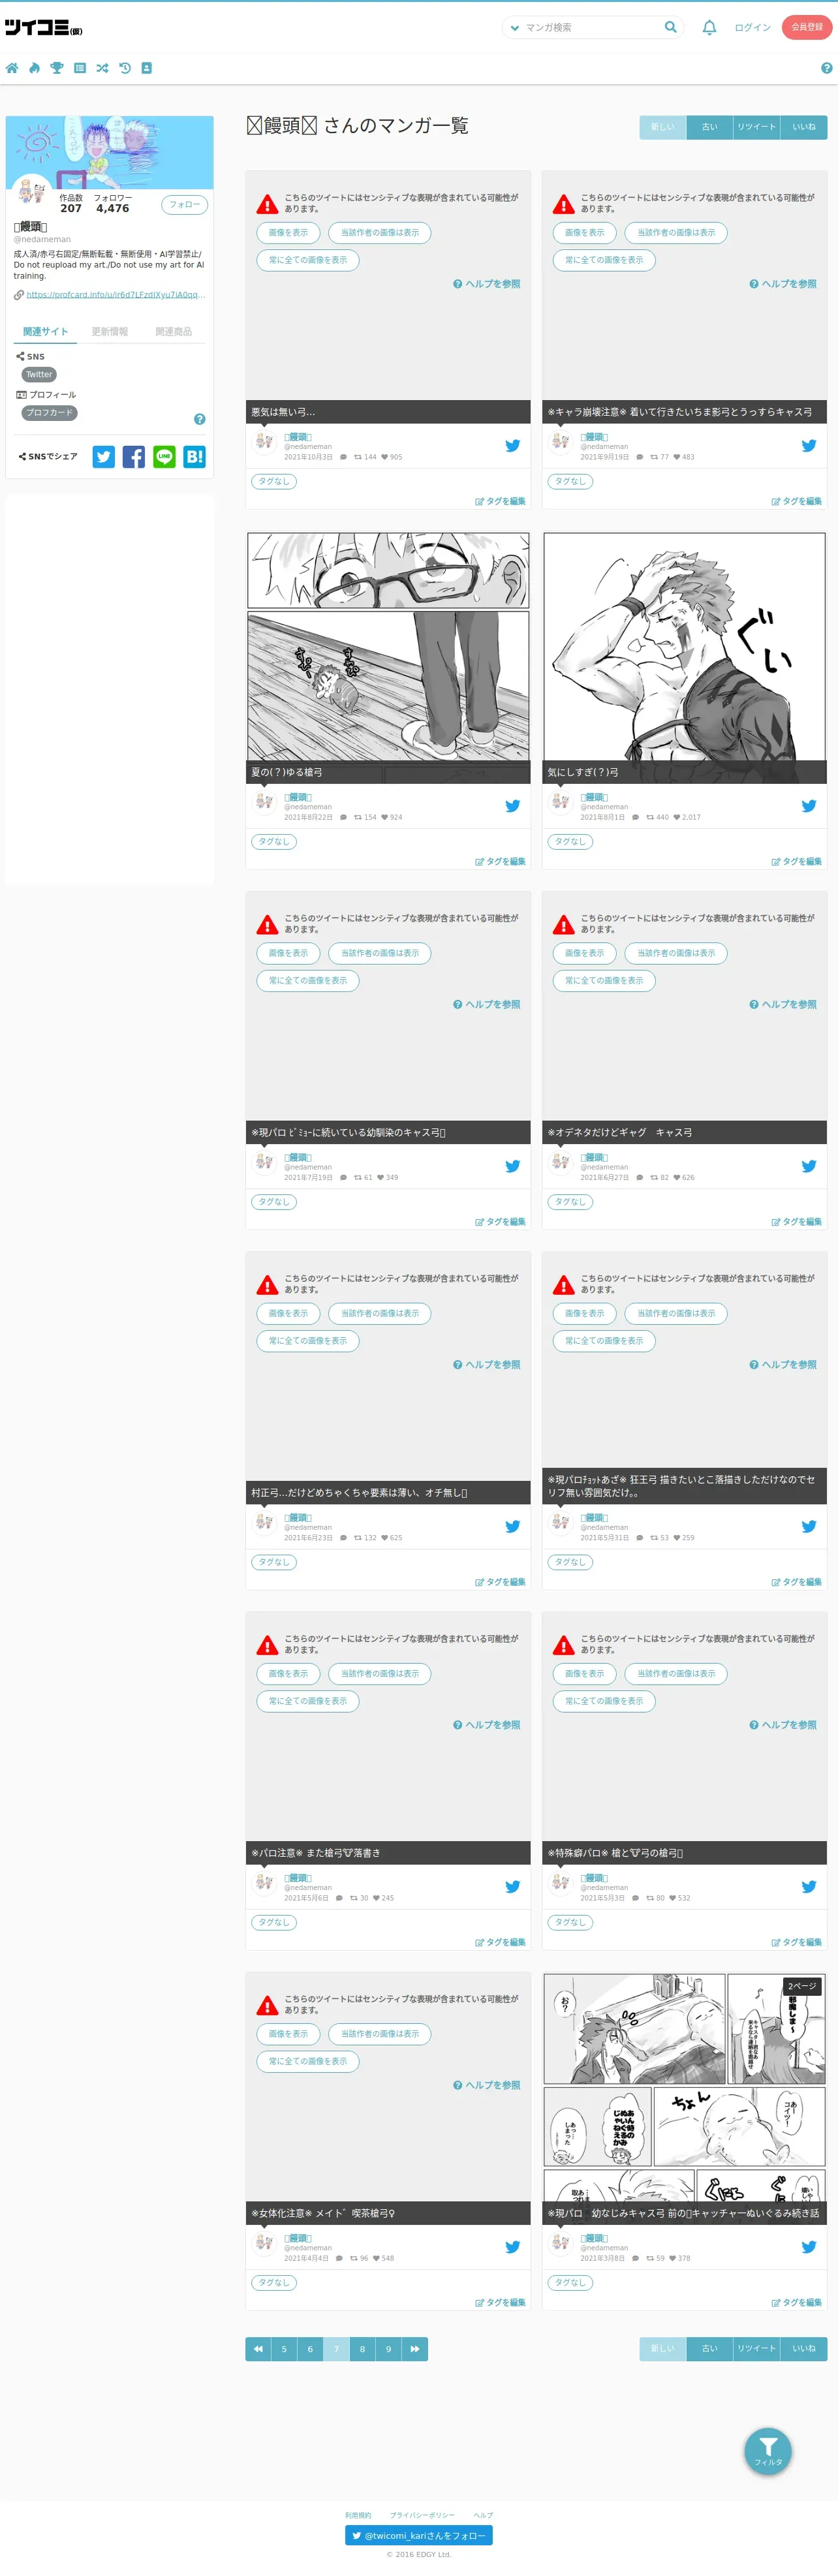Follow the author with フォロー button

point(185,205)
